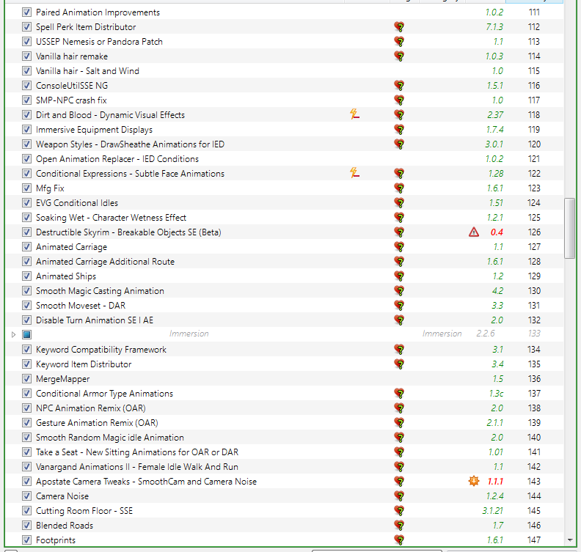Disable Soaking Wet - Character Wetness Effect
Screen dimensions: 581x552
26,217
